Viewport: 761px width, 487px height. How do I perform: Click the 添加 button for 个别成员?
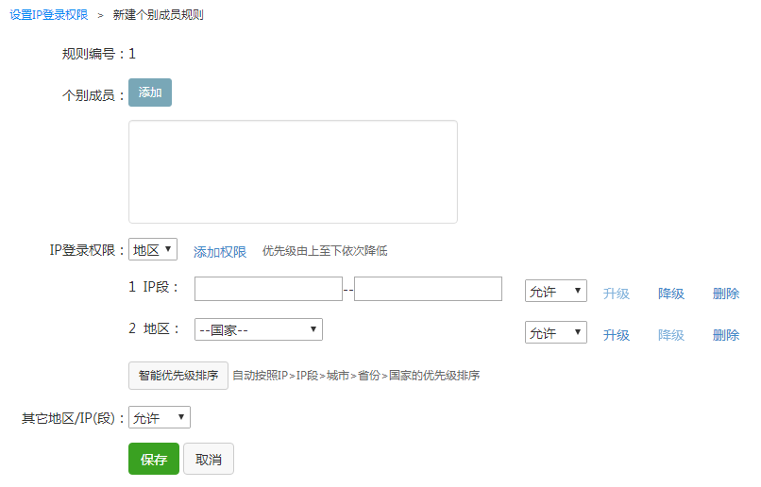(x=150, y=92)
